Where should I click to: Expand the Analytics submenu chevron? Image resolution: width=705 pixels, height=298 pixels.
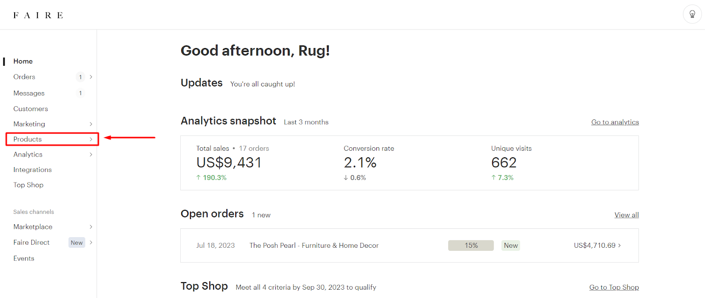coord(91,154)
